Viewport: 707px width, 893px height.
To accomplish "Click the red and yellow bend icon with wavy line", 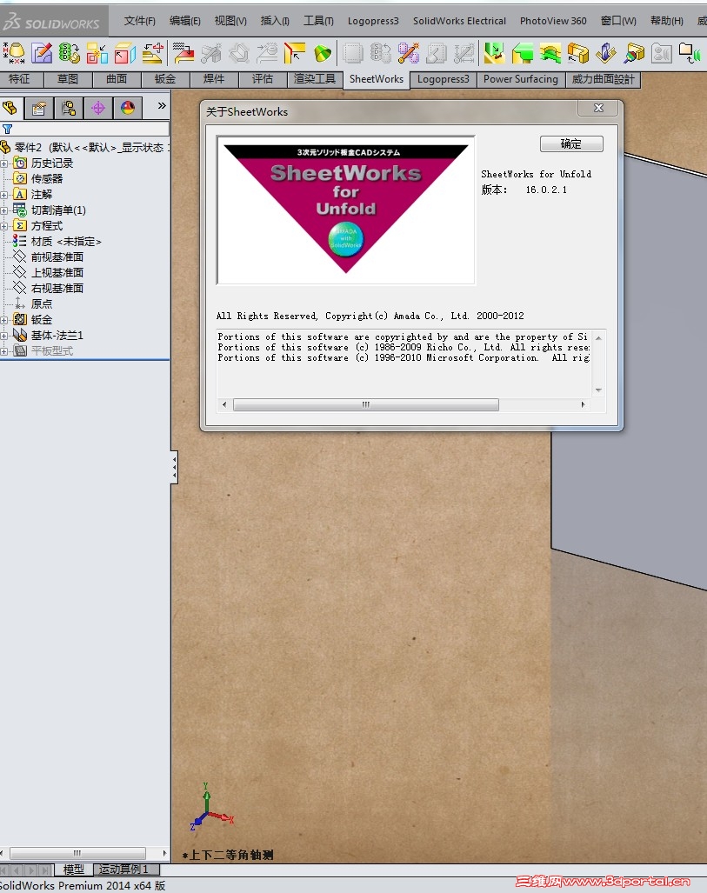I will (183, 54).
